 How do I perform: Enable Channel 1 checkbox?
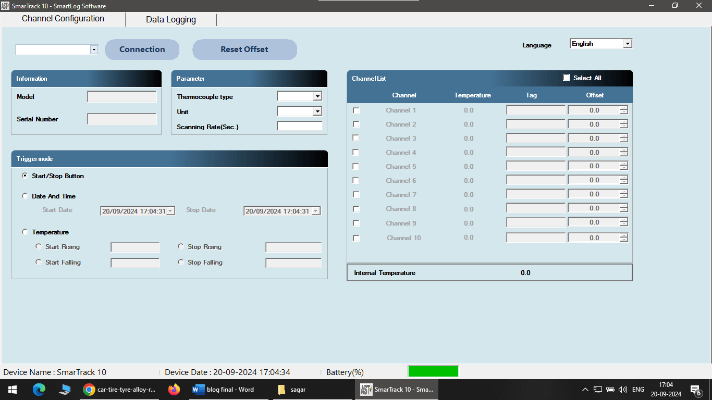click(x=356, y=110)
